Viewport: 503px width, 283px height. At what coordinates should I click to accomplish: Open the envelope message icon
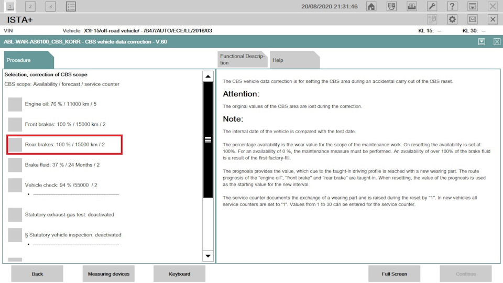(472, 19)
